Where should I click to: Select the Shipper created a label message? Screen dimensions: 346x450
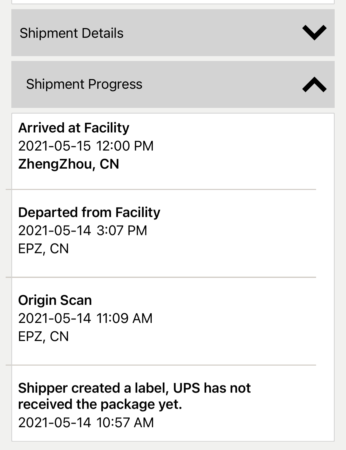click(x=134, y=396)
